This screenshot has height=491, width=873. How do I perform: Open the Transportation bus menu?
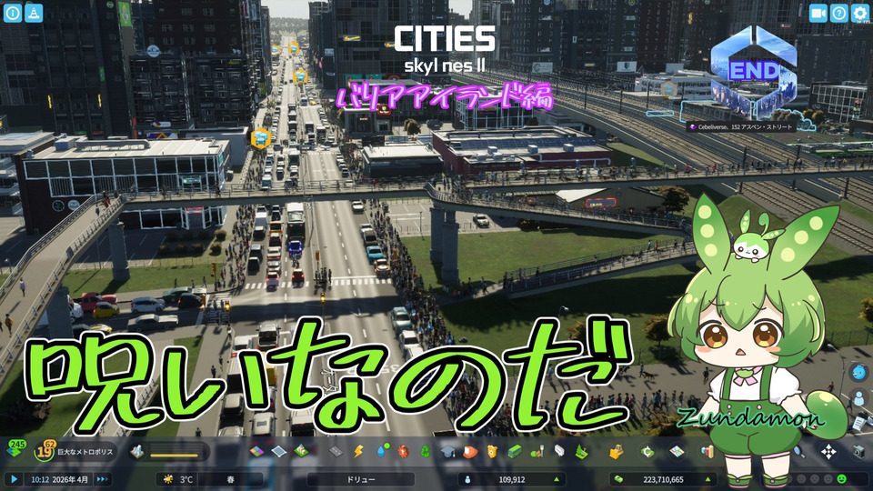(515, 452)
